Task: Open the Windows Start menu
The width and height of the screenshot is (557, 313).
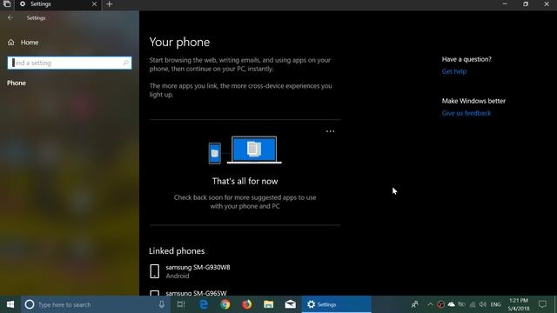Action: click(10, 304)
